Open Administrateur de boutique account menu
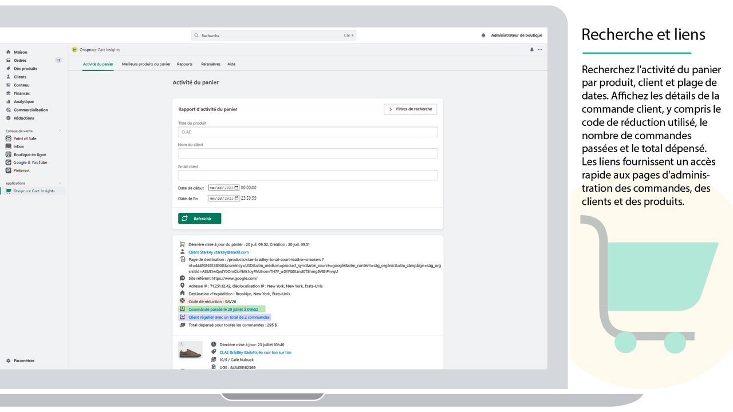 pyautogui.click(x=517, y=35)
